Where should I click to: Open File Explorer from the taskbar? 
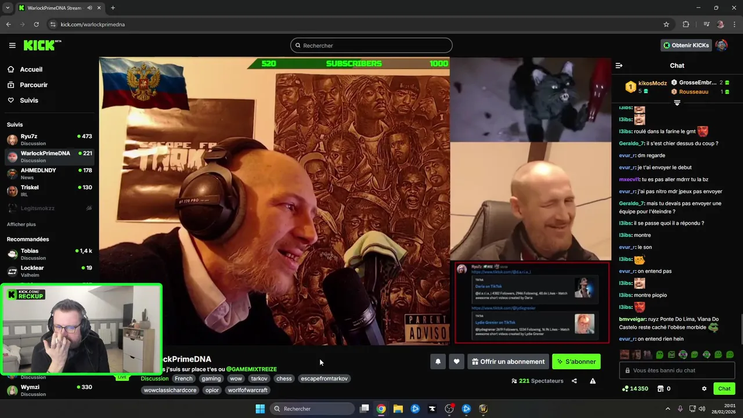pyautogui.click(x=398, y=409)
